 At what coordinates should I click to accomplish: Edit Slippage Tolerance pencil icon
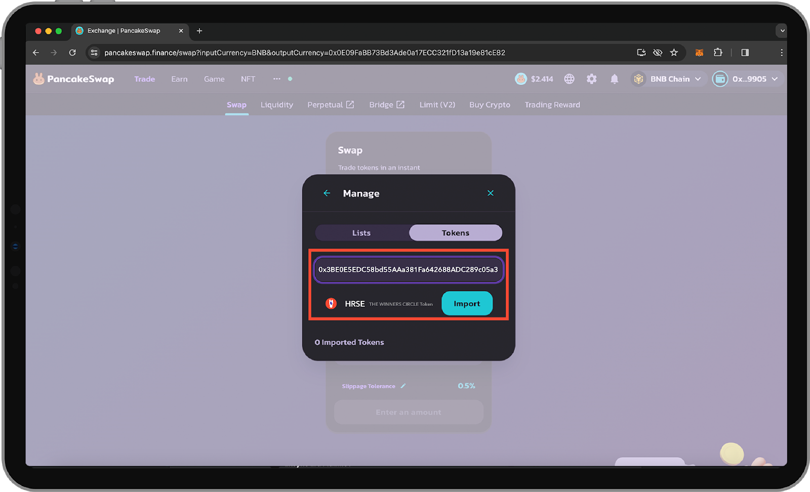coord(403,386)
